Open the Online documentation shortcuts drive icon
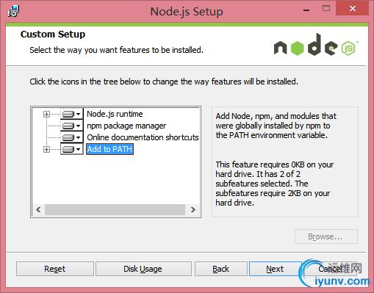This screenshot has height=293, width=374. coord(72,137)
